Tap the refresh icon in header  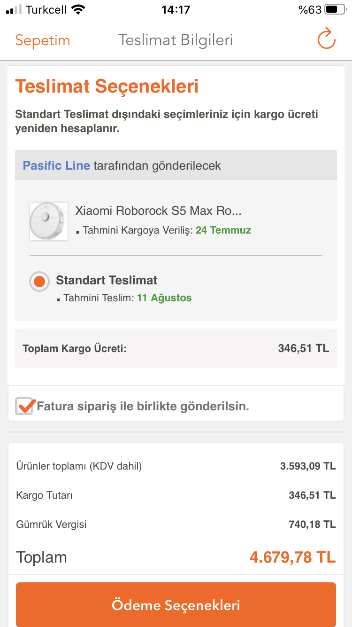[x=327, y=39]
